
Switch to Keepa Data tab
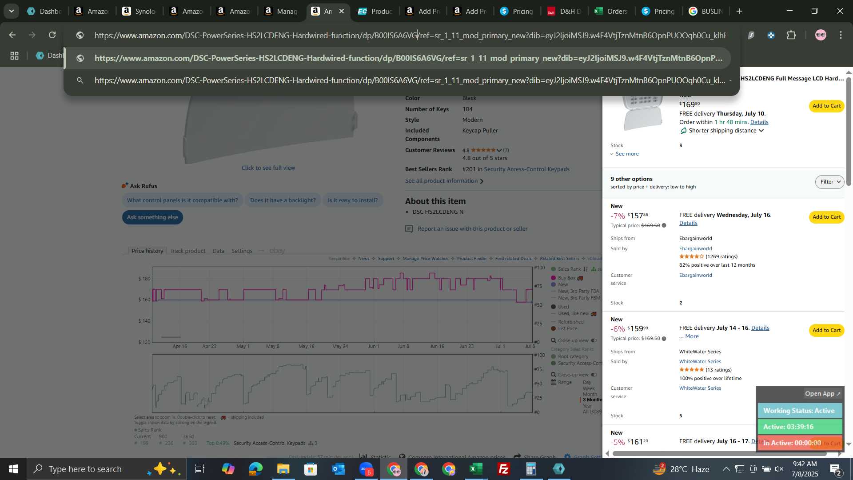(x=218, y=251)
